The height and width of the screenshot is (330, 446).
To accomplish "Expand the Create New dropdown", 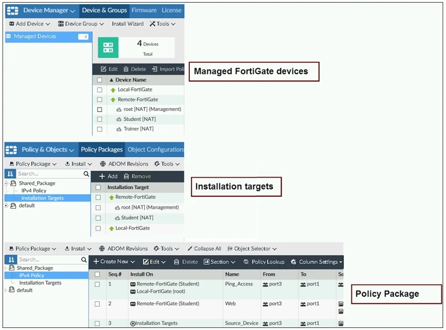I will pyautogui.click(x=114, y=262).
